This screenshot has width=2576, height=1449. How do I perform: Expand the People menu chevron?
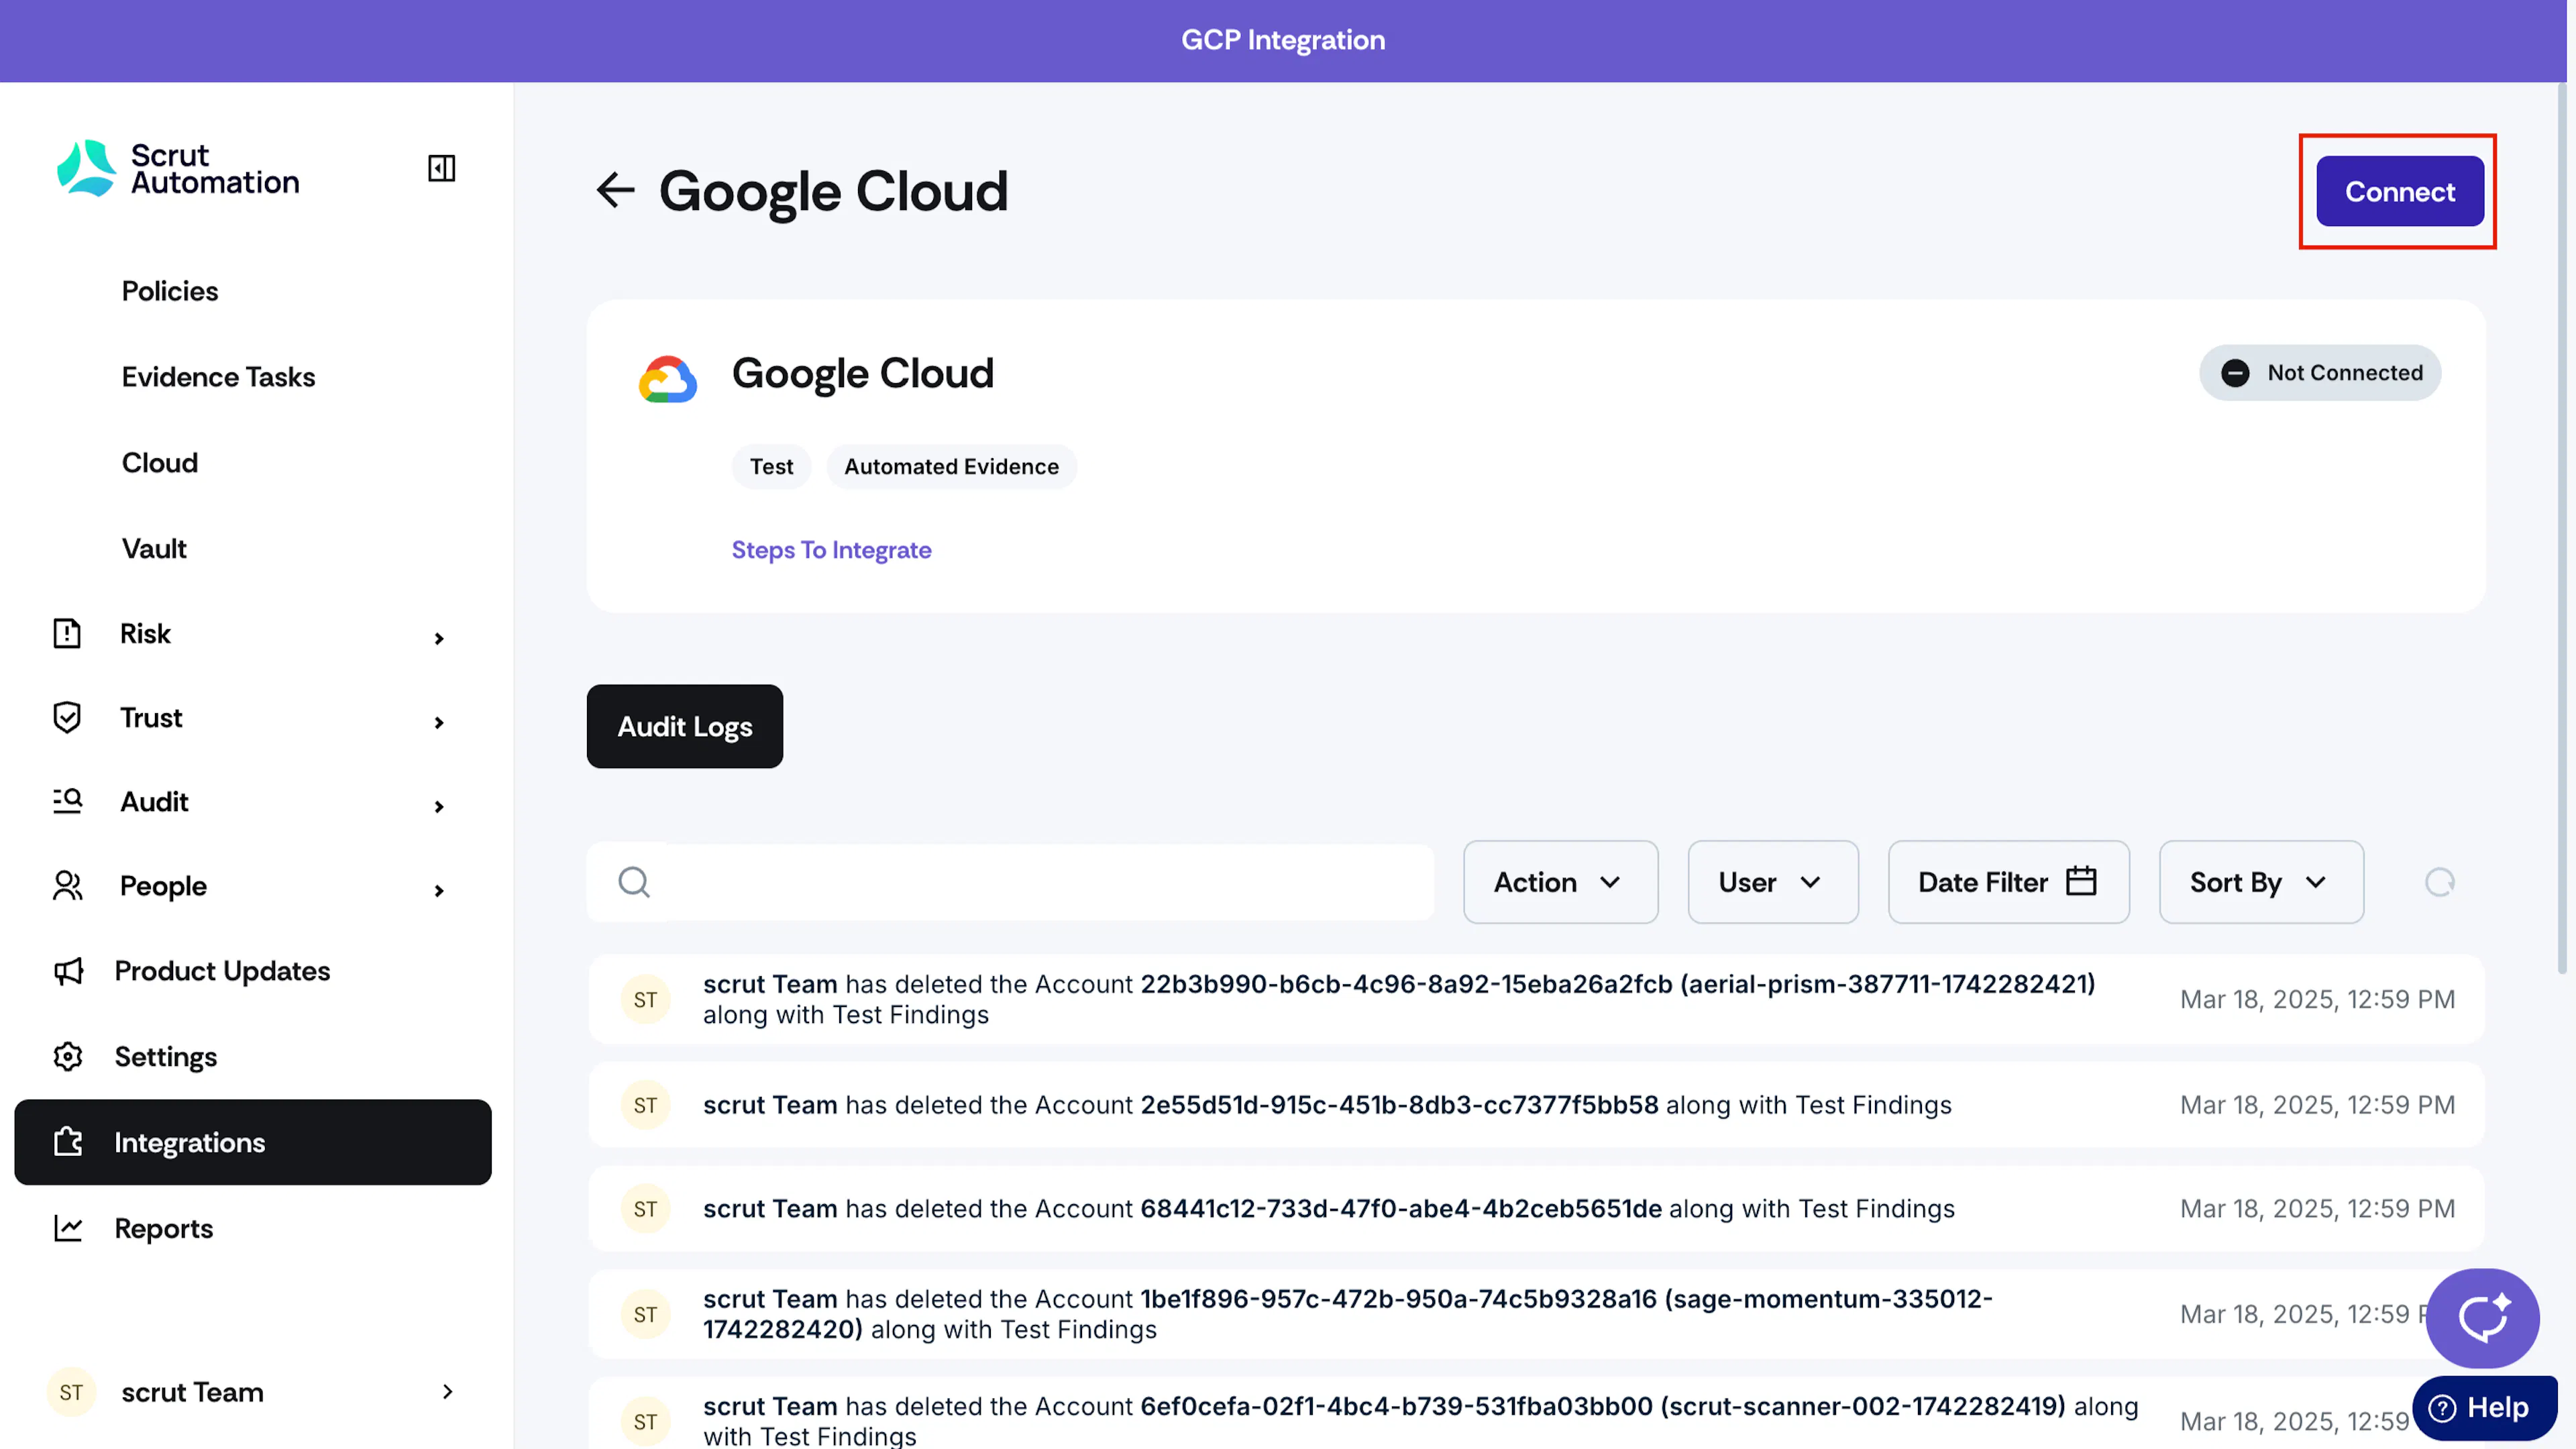(439, 890)
